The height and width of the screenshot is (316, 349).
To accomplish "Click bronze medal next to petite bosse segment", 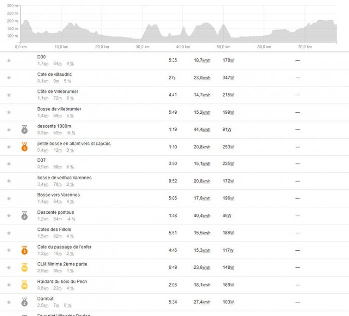I will 25,147.
